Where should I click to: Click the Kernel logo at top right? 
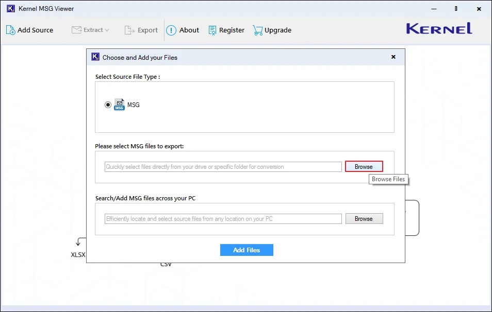(439, 28)
